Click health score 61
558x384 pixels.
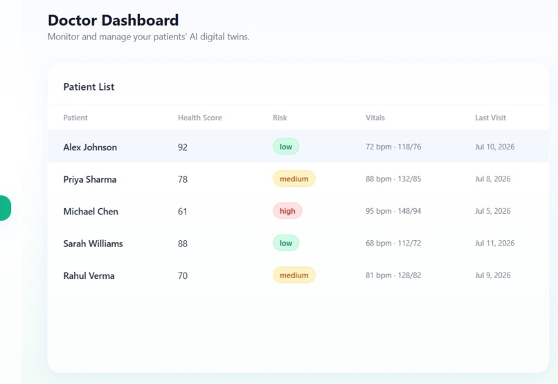[x=183, y=212]
